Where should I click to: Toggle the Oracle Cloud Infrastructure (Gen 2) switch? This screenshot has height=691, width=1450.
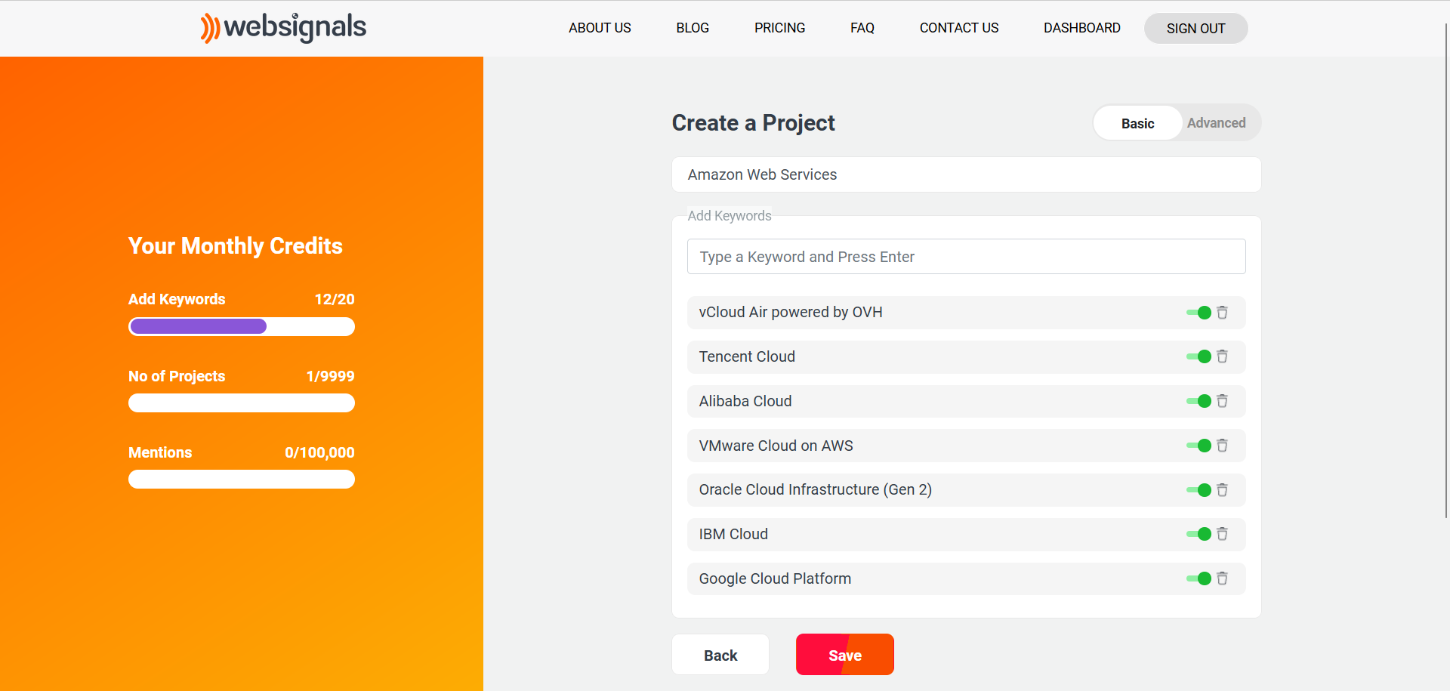(x=1199, y=490)
